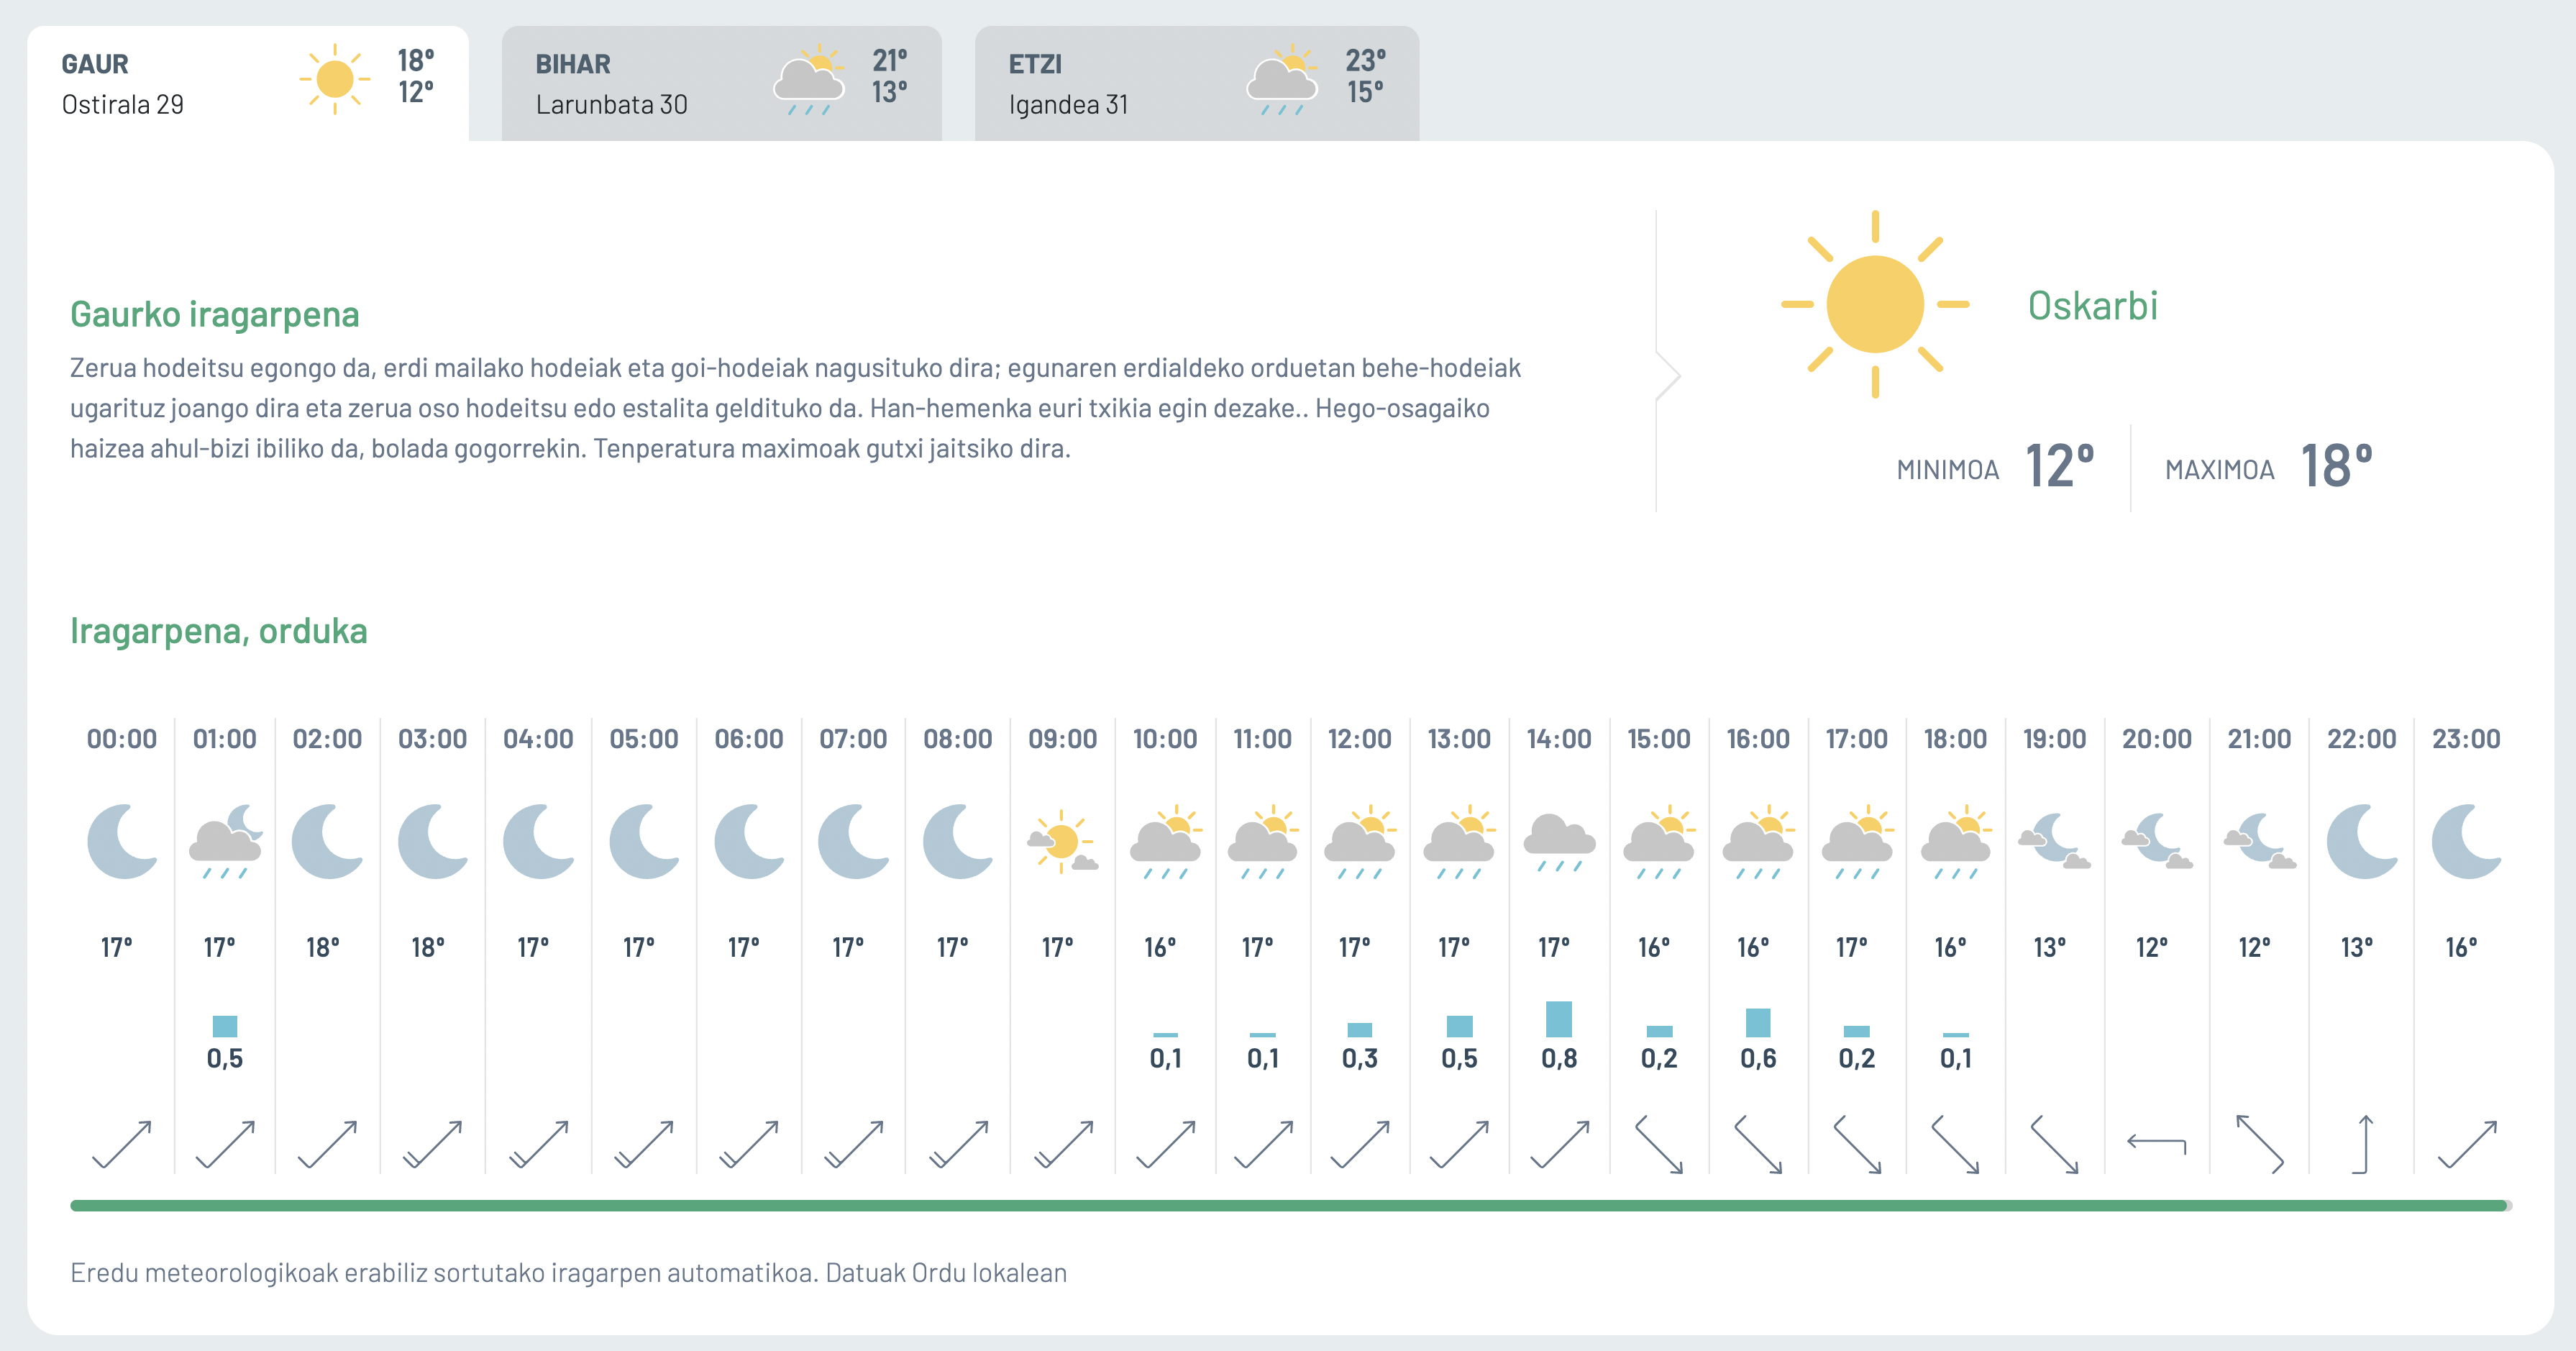Click the 14:00 hour label
Image resolution: width=2576 pixels, height=1351 pixels.
[1559, 739]
